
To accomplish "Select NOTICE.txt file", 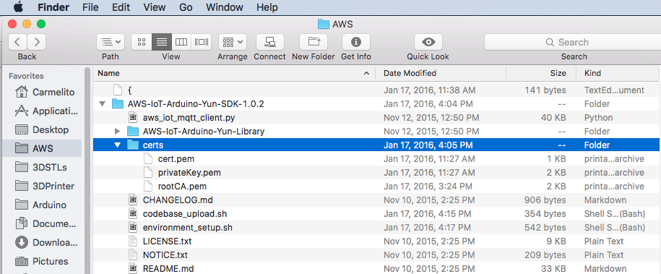I will pos(376,255).
